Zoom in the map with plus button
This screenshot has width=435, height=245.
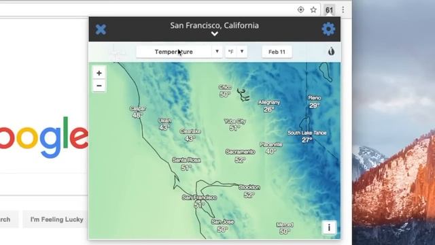(x=99, y=73)
